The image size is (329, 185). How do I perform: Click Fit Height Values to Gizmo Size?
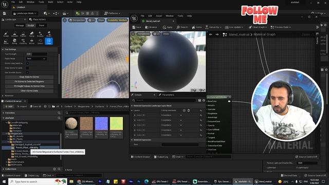[x=29, y=86]
